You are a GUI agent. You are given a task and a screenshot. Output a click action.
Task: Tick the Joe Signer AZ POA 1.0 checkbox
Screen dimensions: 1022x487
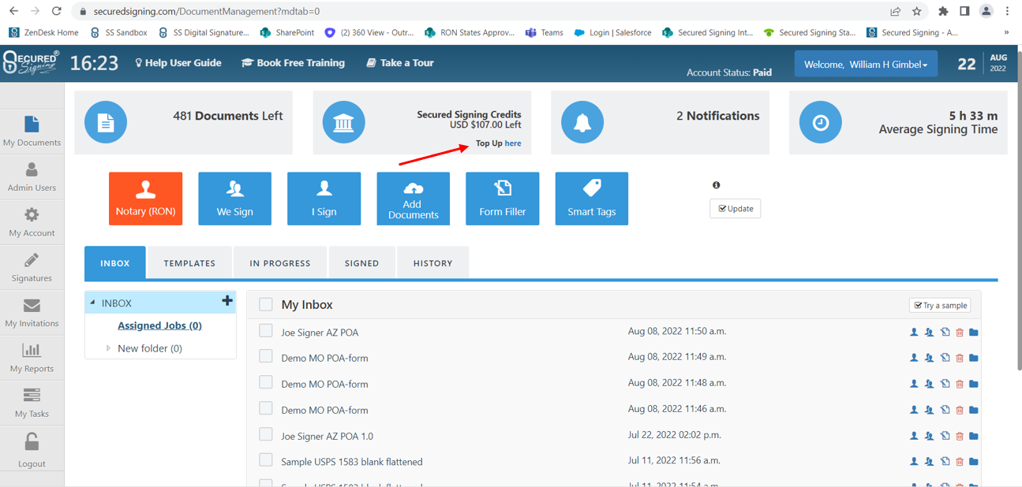tap(266, 434)
